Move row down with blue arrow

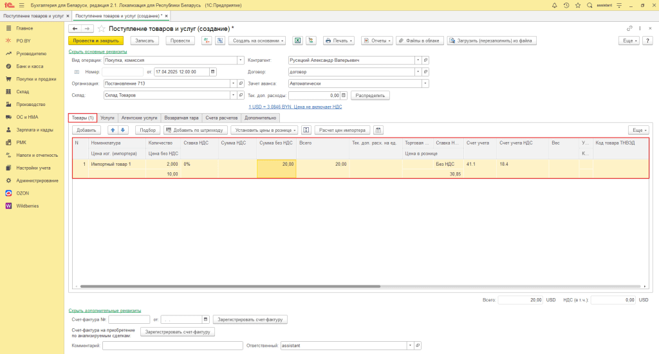(x=123, y=130)
